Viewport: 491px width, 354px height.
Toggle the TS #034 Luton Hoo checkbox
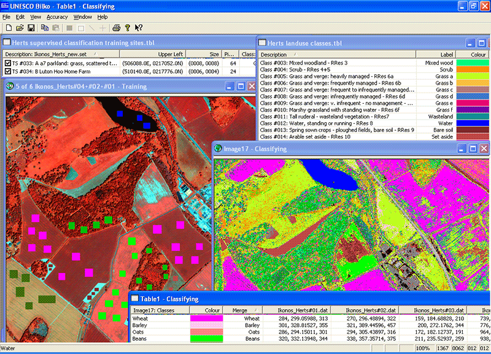[8, 71]
